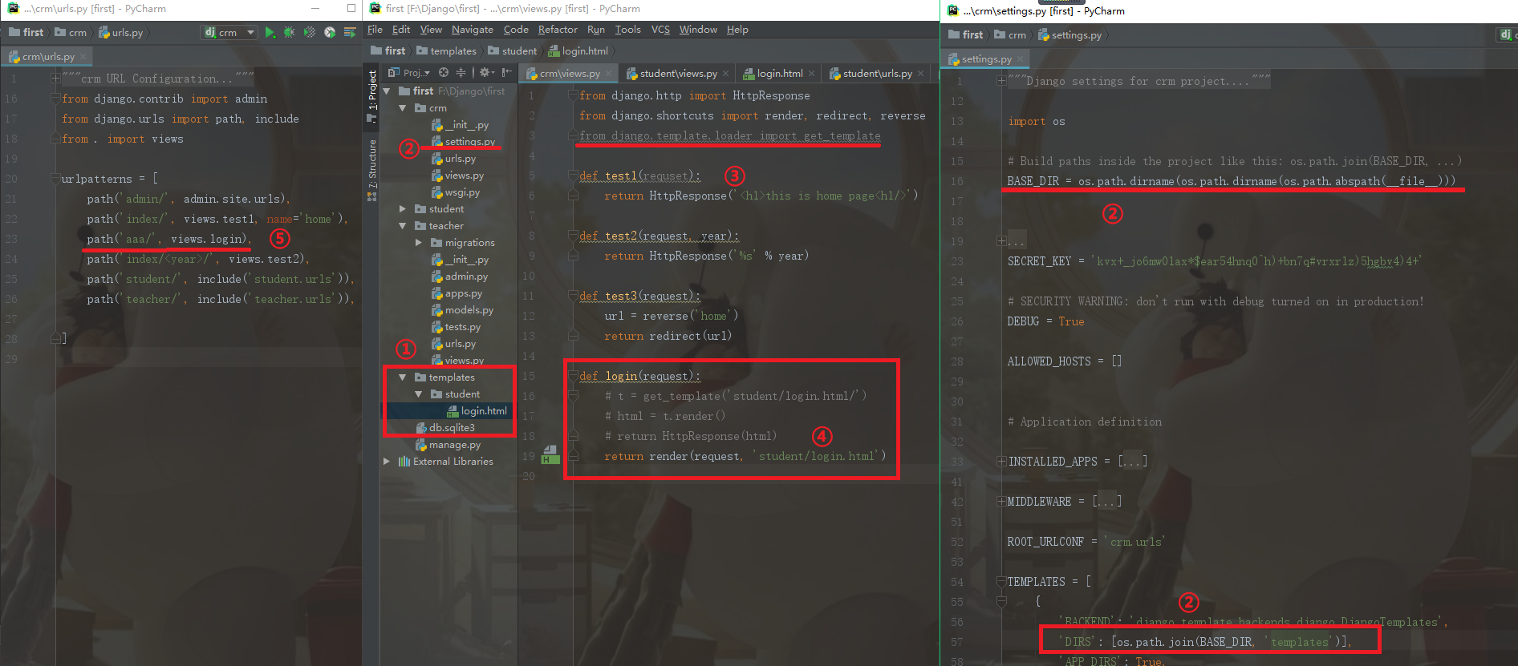Viewport: 1518px width, 666px height.
Task: Expand folded docstring in crm urls.py
Action: (x=55, y=79)
